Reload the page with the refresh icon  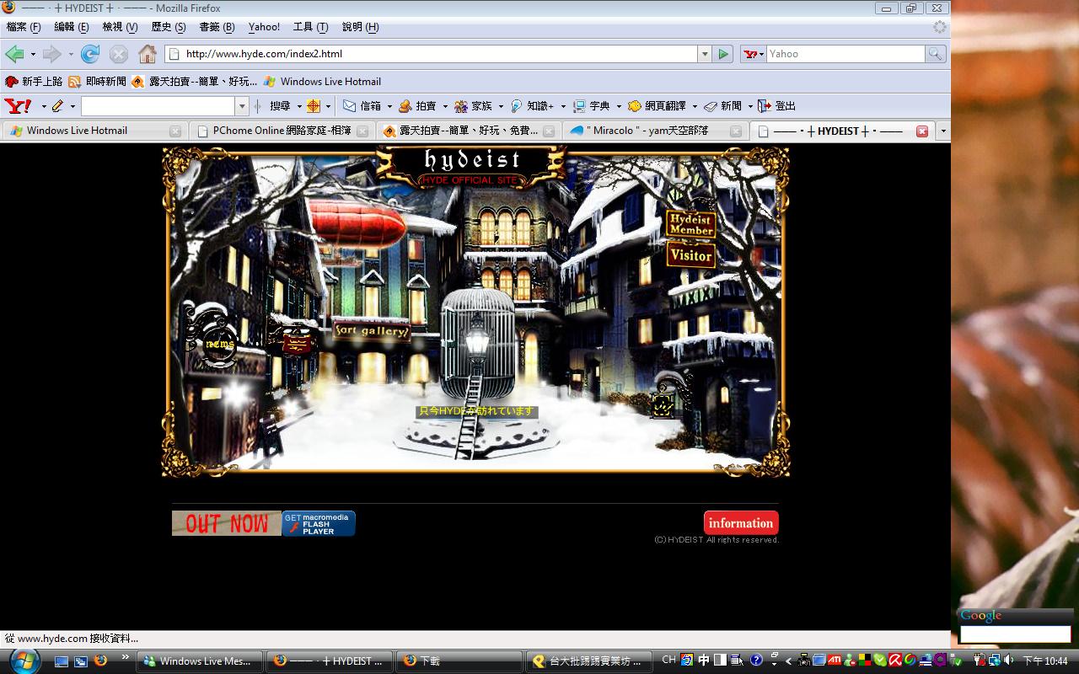[x=90, y=54]
